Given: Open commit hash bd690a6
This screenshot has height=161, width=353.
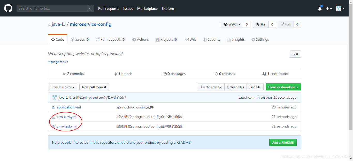Looking at the screenshot, I should [x=266, y=98].
